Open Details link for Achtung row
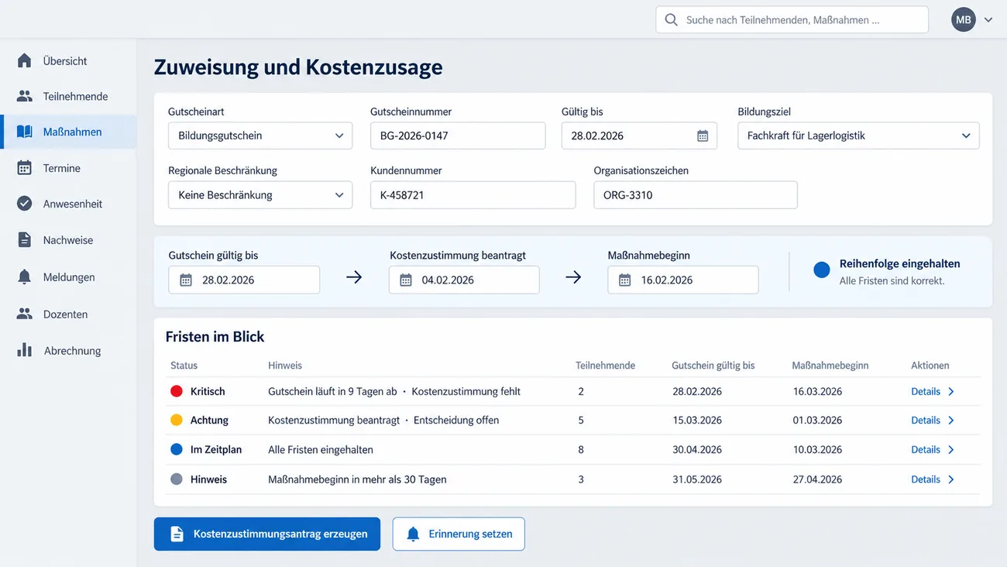 coord(926,420)
